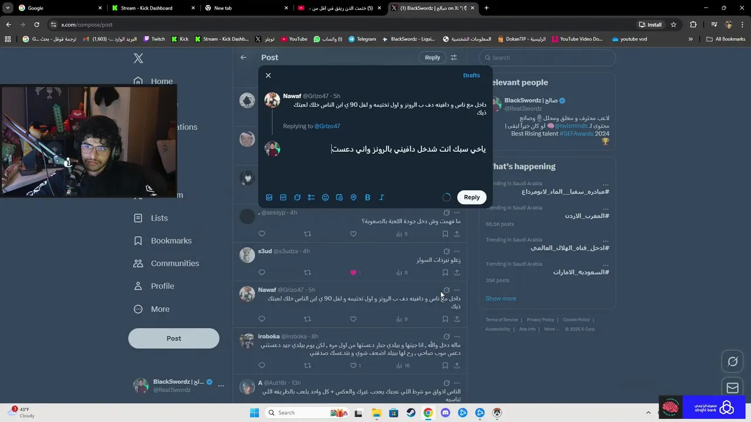Open Windows Start menu
Viewport: 751px width, 422px height.
[x=254, y=413]
